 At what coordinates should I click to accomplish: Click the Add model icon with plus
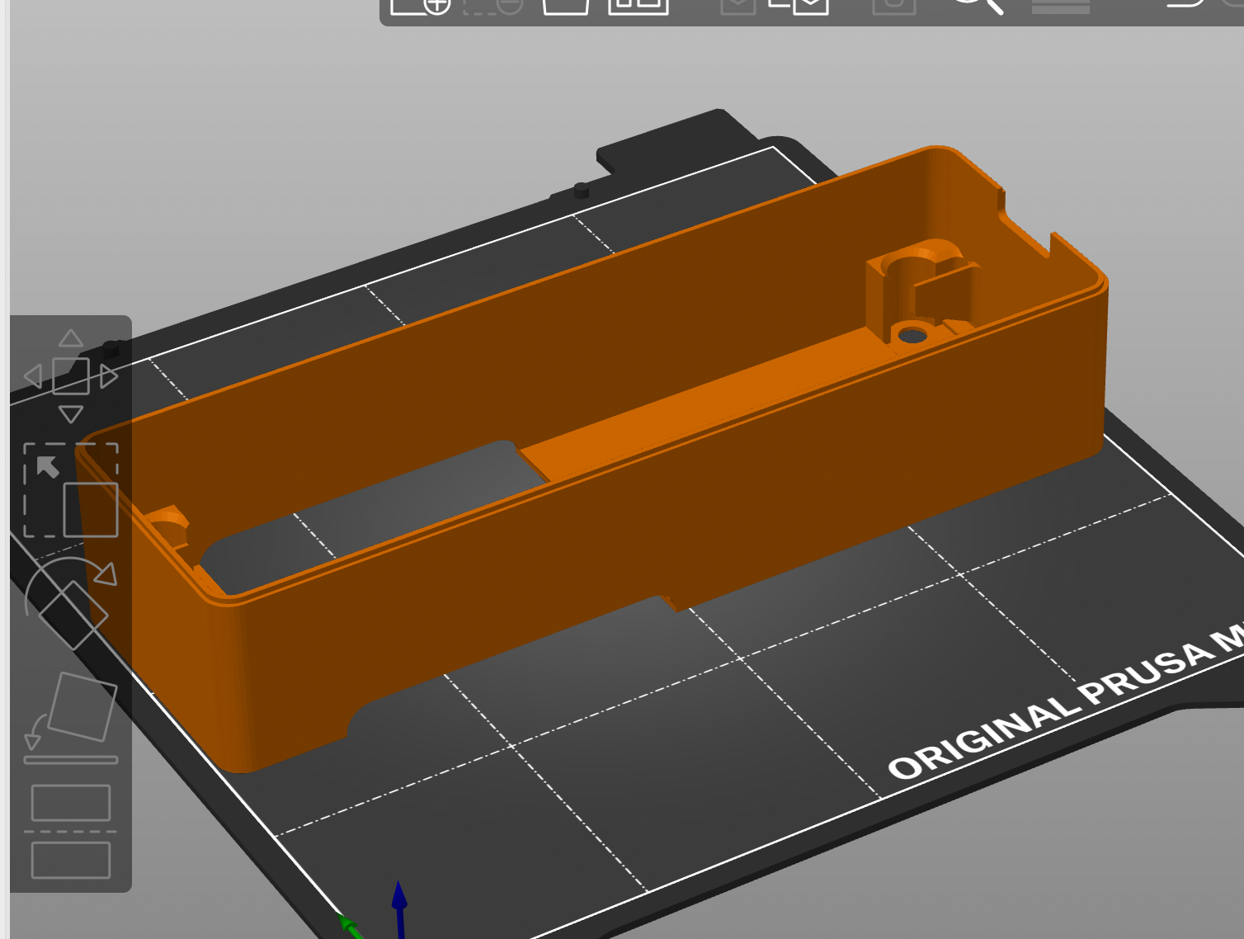pyautogui.click(x=420, y=6)
